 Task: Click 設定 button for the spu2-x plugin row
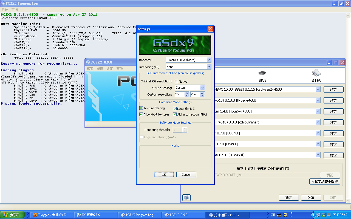point(333,111)
